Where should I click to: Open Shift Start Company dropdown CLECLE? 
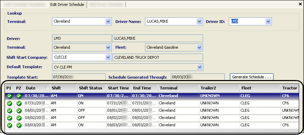(x=108, y=57)
